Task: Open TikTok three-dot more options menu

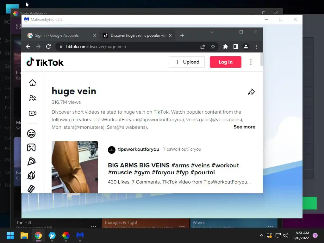Action: [251, 62]
